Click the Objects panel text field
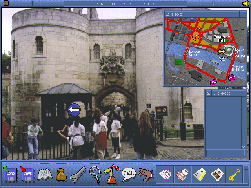The width and height of the screenshot is (251, 188). pyautogui.click(x=226, y=153)
